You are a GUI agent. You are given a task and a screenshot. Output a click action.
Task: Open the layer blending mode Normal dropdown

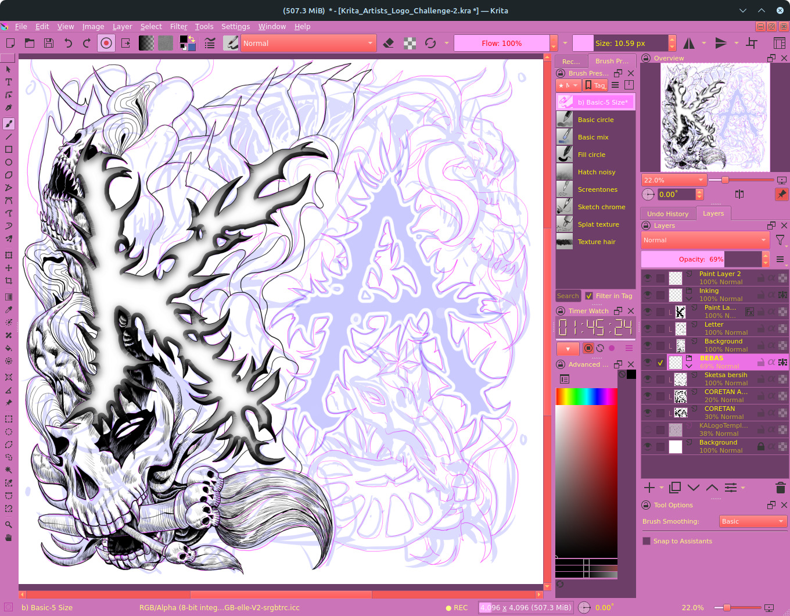coord(705,240)
